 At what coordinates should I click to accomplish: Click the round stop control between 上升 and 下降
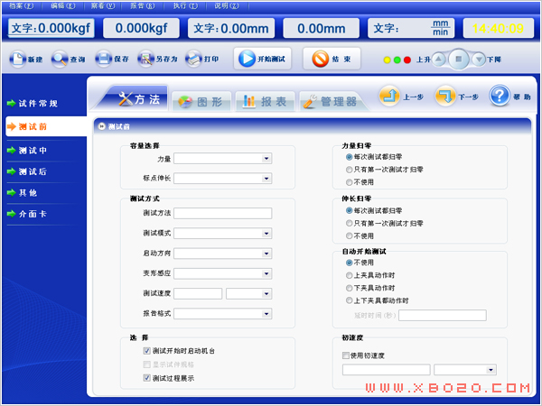coord(458,60)
